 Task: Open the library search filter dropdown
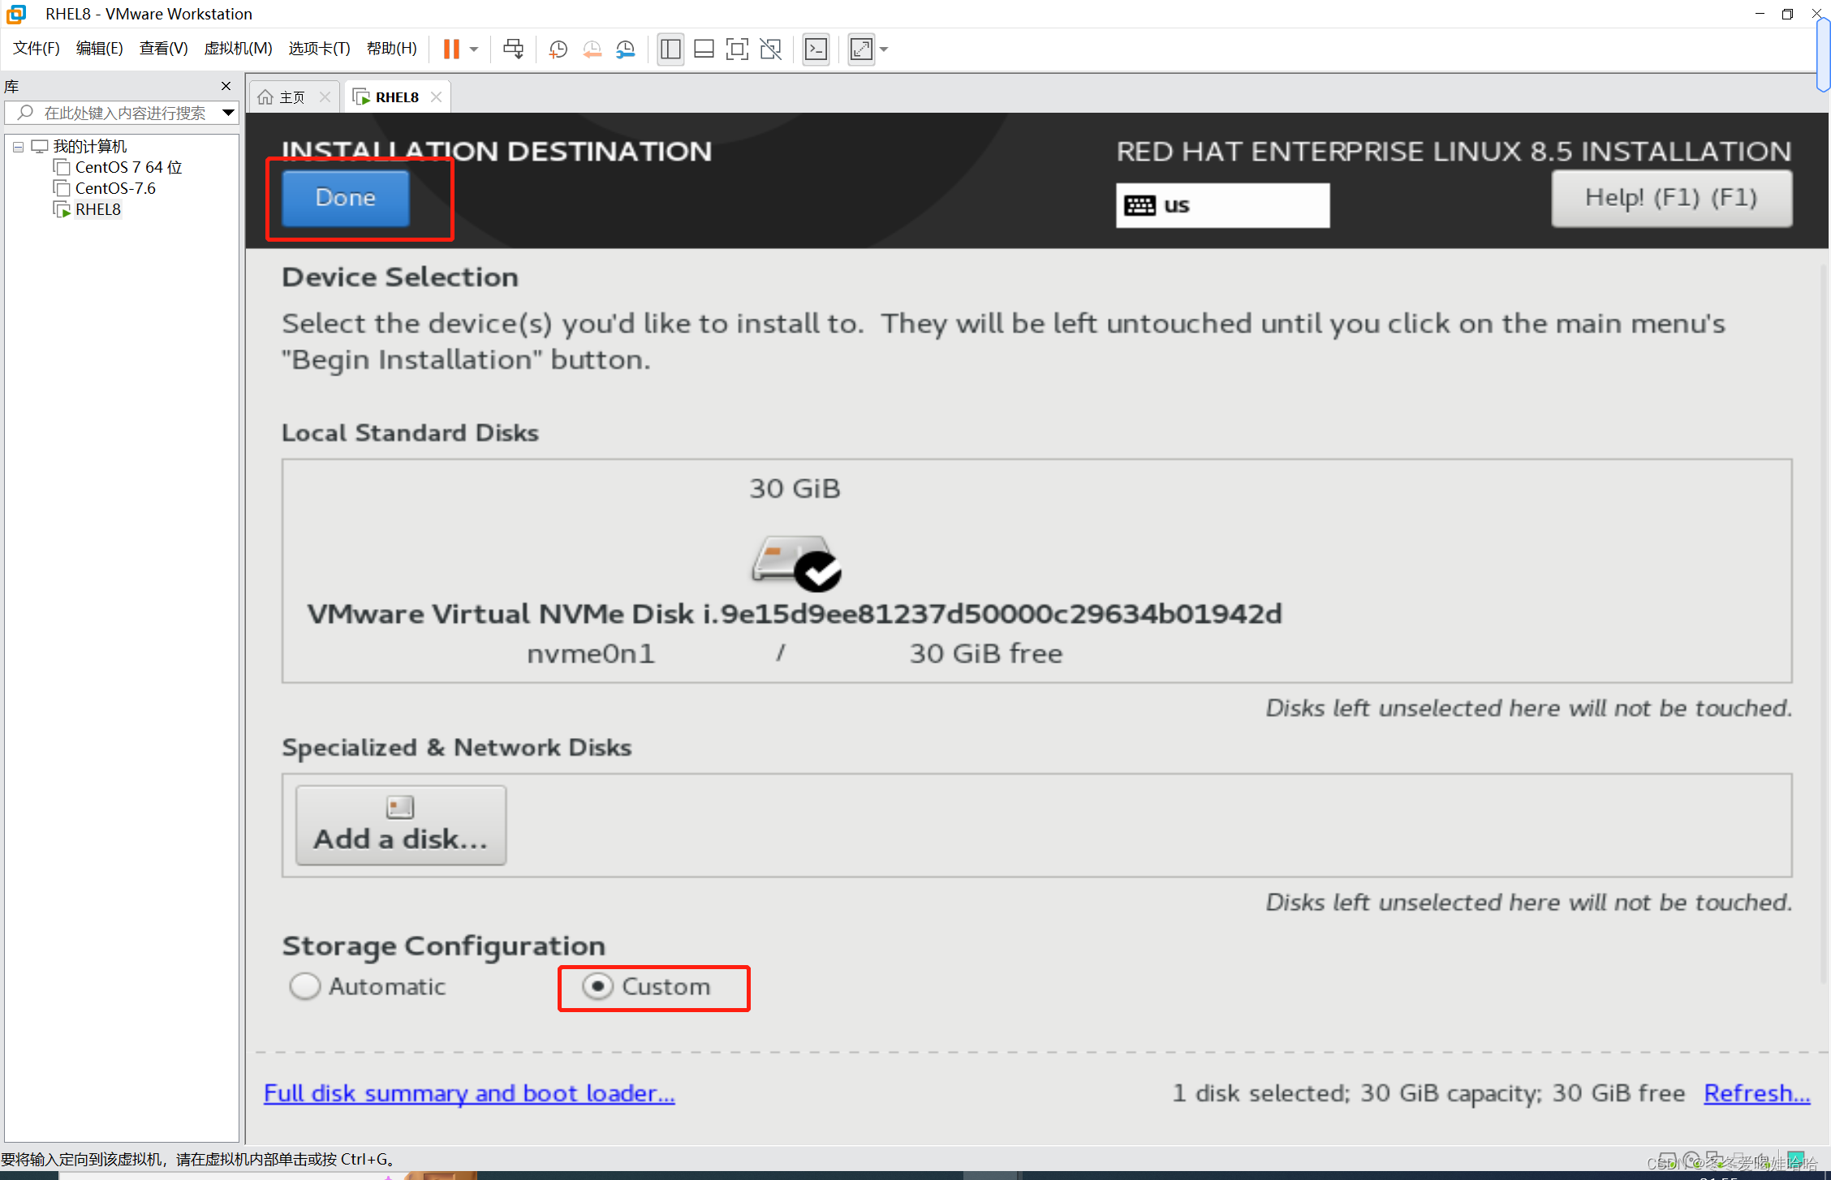(228, 114)
